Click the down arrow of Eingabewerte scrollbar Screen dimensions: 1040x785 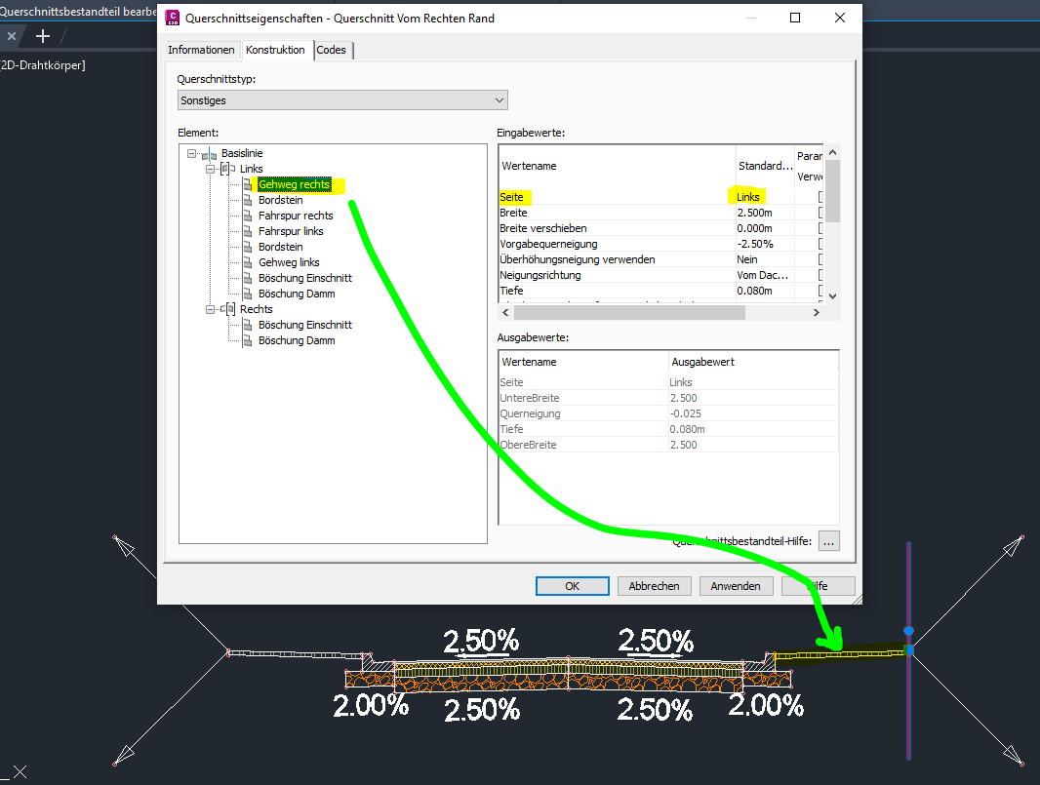click(833, 295)
